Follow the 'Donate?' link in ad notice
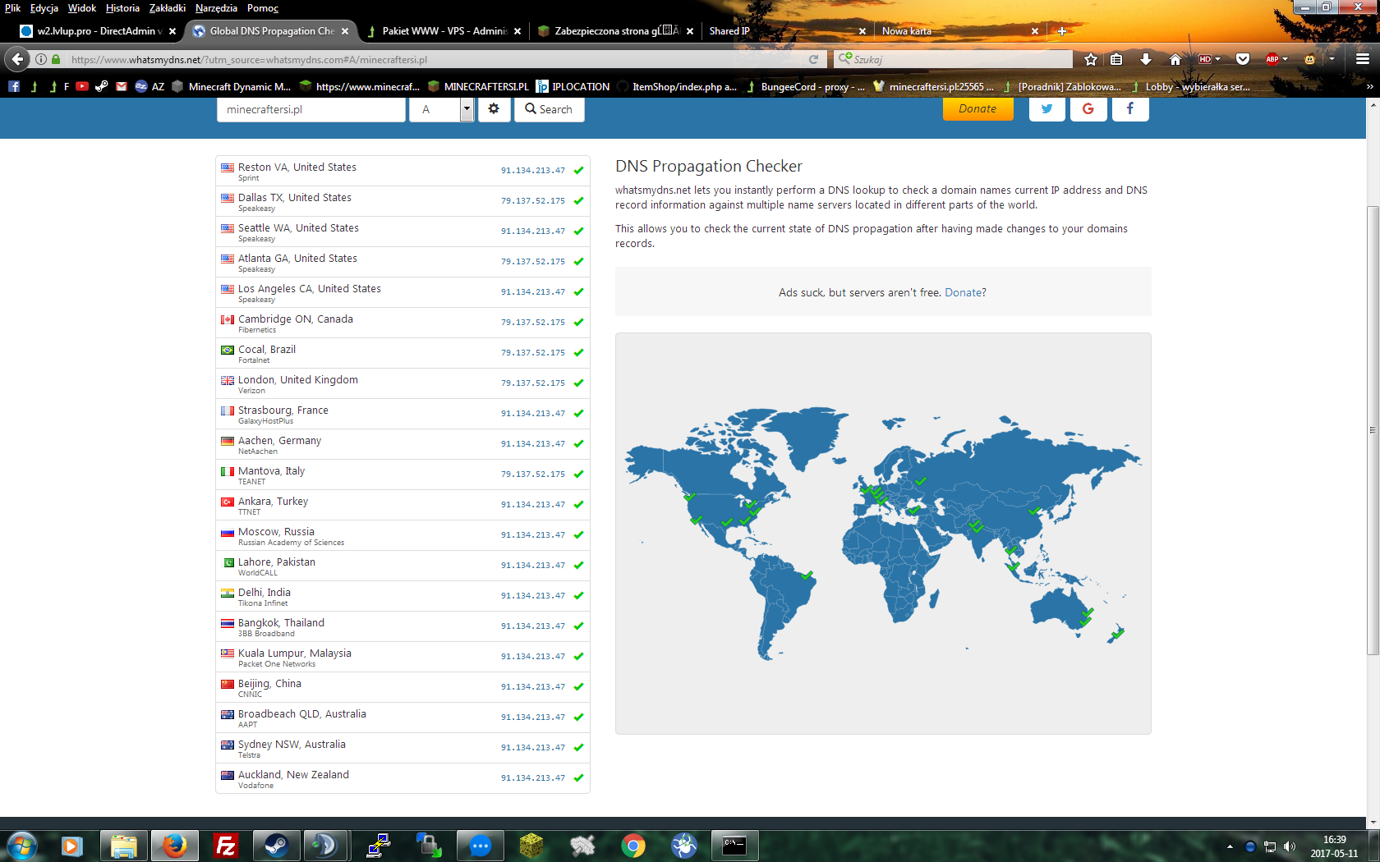The height and width of the screenshot is (862, 1380). [965, 292]
